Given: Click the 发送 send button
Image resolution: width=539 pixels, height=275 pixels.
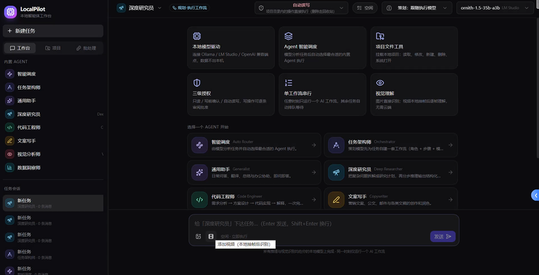Looking at the screenshot, I should pos(443,237).
